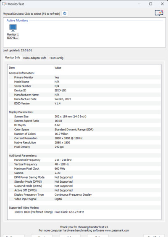Select the Screen Size row

[84, 116]
